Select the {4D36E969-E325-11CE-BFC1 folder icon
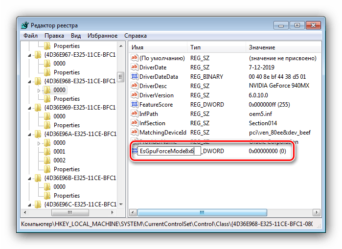The image size is (342, 249). tap(38, 108)
